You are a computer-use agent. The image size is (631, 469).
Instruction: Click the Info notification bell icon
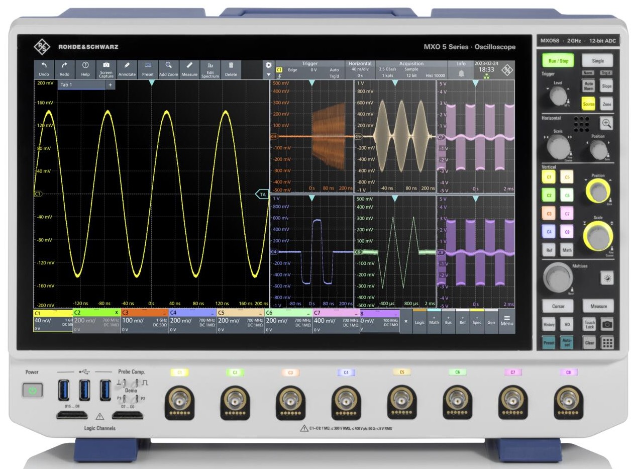461,73
